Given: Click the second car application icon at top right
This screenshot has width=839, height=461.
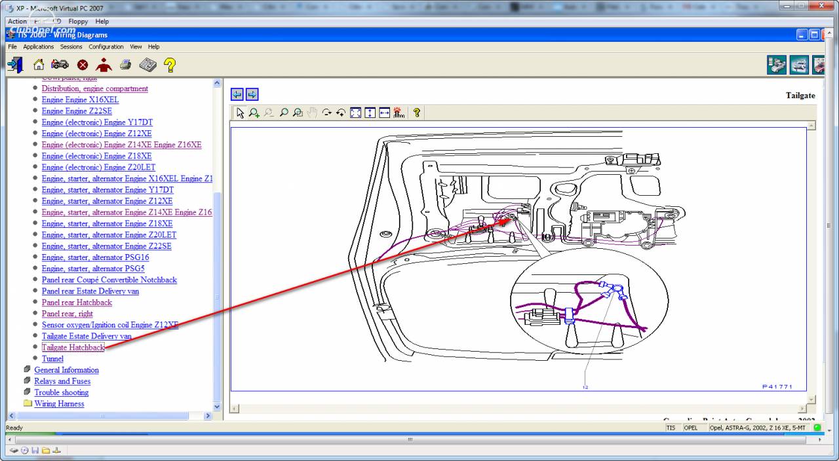Looking at the screenshot, I should (x=799, y=65).
